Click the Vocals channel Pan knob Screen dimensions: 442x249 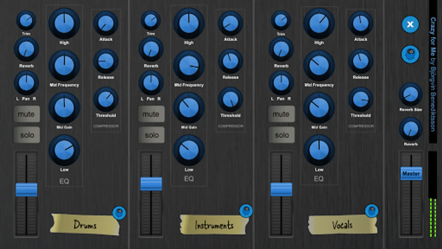pos(281,83)
